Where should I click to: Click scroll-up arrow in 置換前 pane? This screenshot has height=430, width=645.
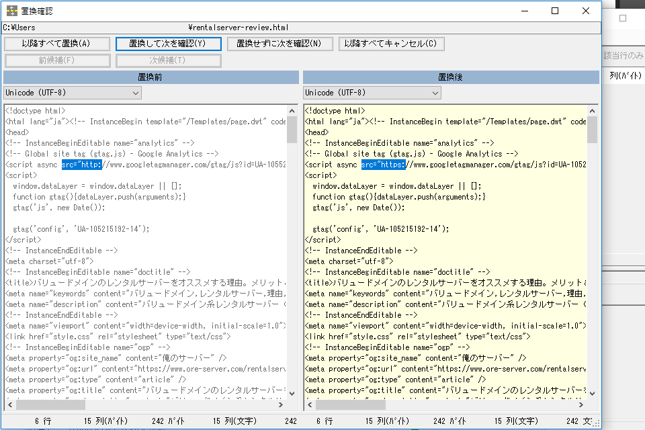click(x=292, y=111)
